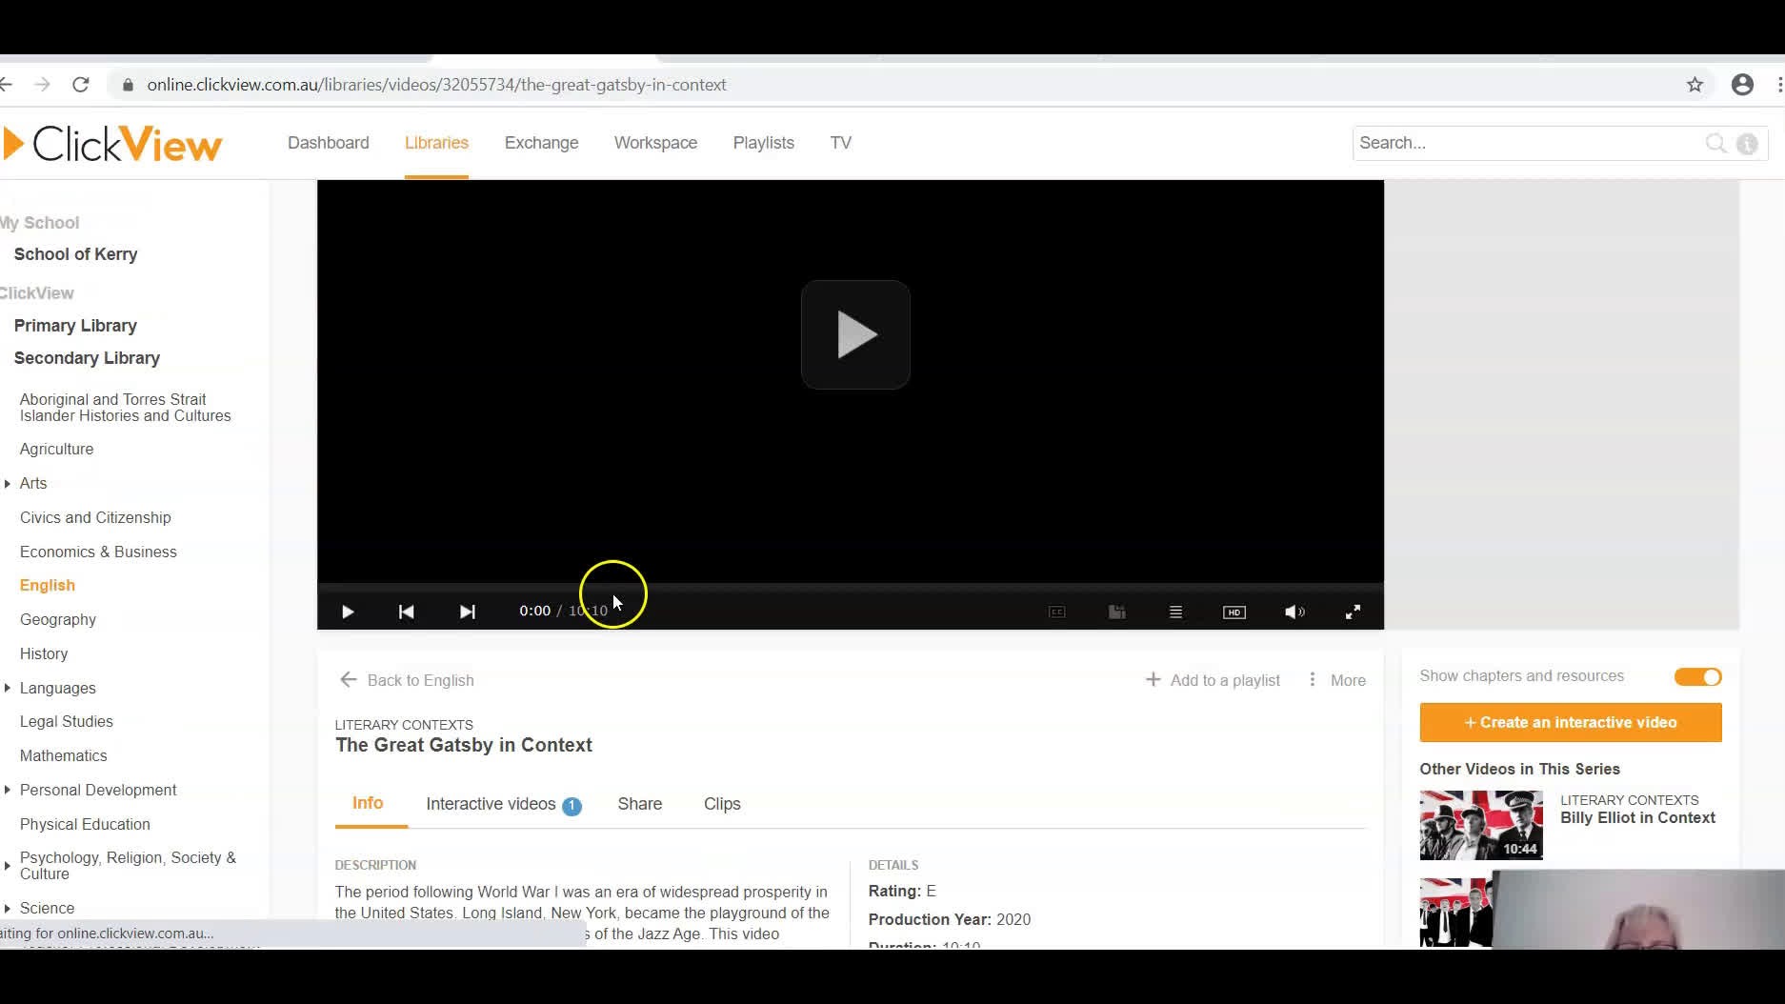Click the video progress bar

851,588
